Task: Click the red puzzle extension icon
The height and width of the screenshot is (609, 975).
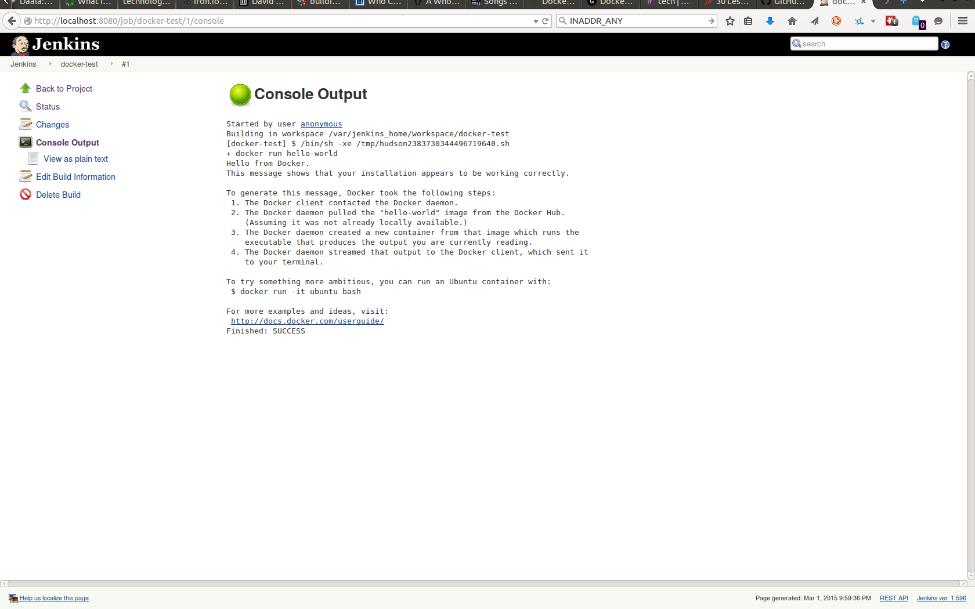Action: tap(892, 21)
